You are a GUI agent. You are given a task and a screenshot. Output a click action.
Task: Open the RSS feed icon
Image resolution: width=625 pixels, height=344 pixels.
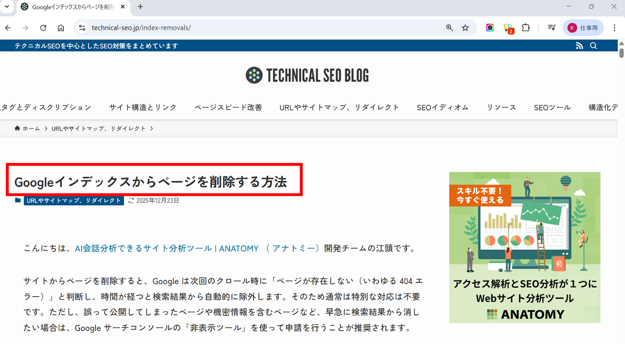pos(579,46)
